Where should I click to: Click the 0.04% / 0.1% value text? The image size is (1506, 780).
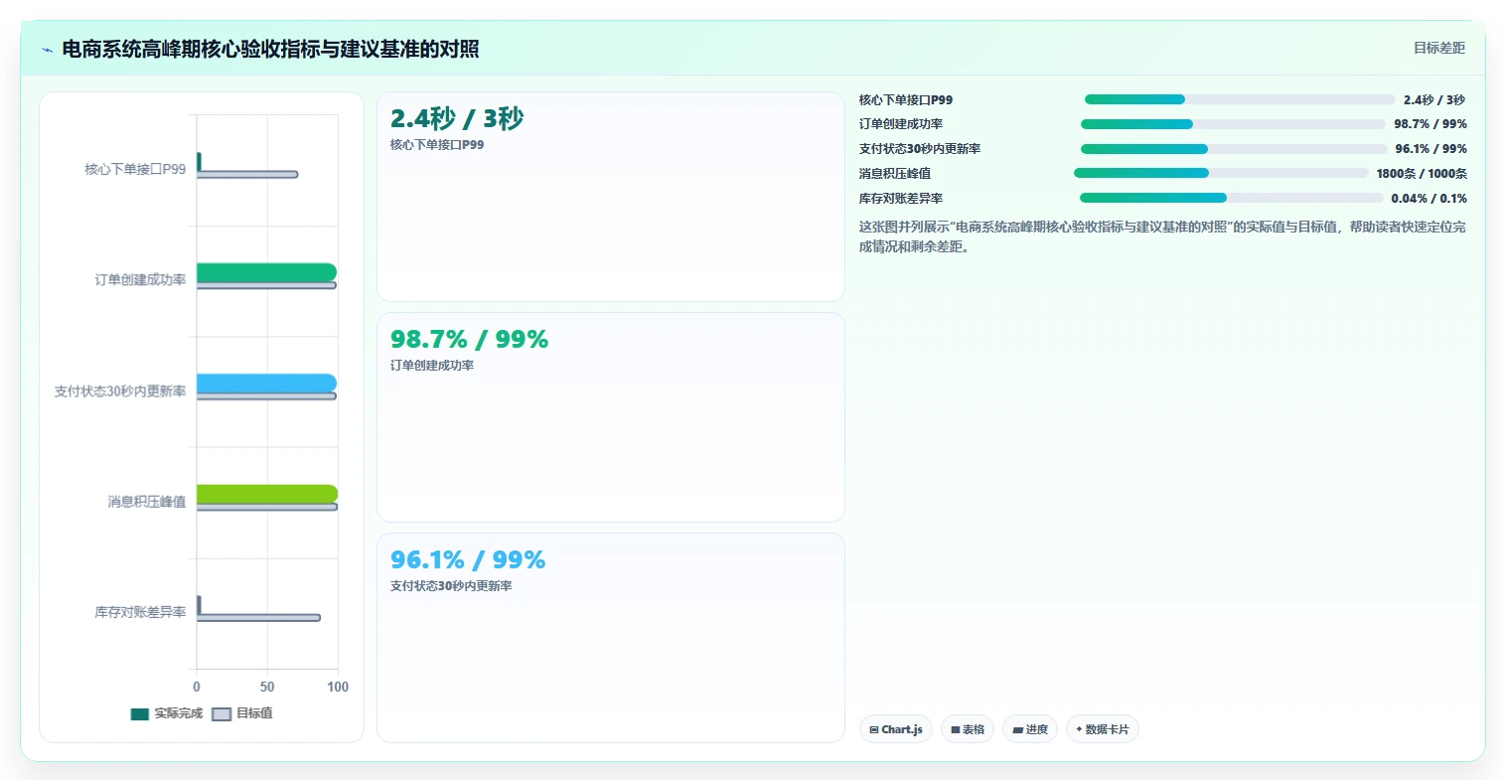1429,198
